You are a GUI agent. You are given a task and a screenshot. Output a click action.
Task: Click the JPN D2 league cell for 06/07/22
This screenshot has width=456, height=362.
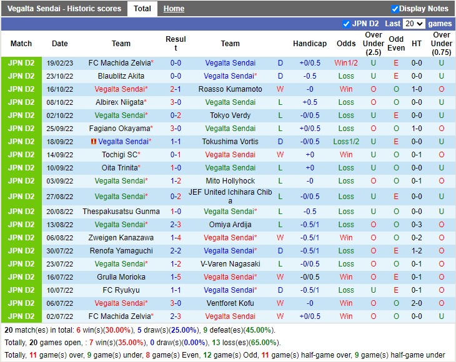[21, 303]
